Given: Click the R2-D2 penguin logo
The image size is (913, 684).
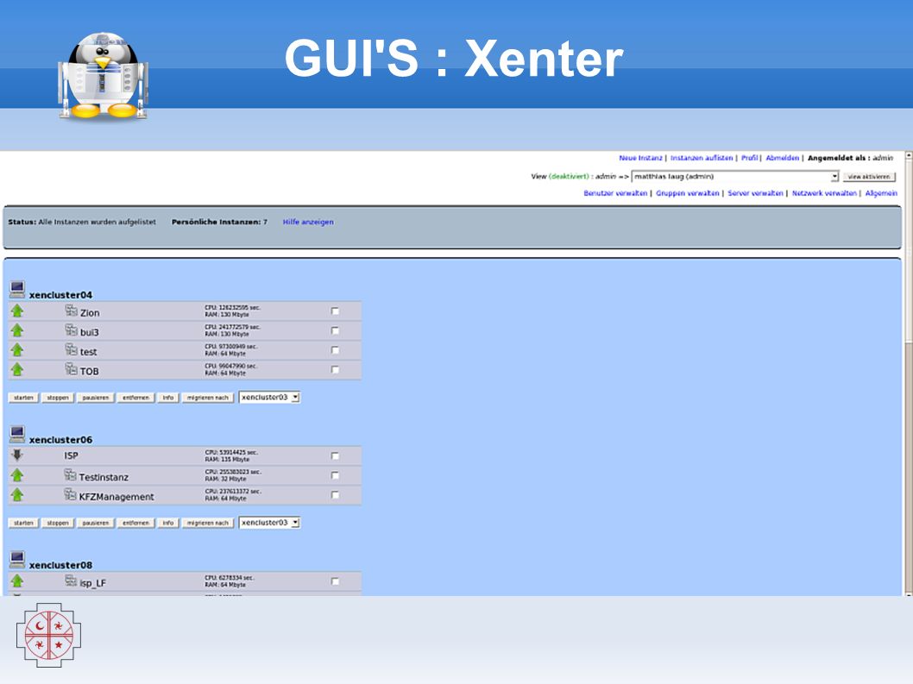Looking at the screenshot, I should tap(103, 76).
